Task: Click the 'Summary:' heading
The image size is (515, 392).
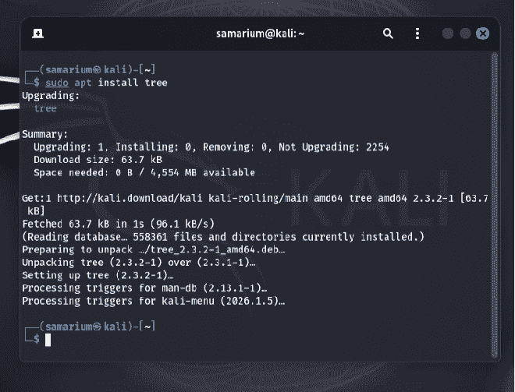Action: pyautogui.click(x=45, y=134)
